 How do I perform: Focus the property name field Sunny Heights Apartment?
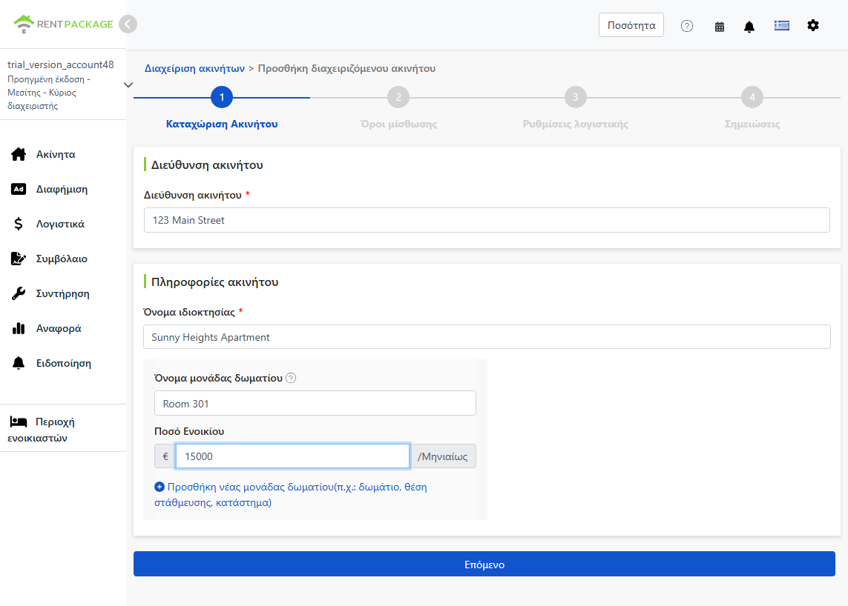pos(487,337)
